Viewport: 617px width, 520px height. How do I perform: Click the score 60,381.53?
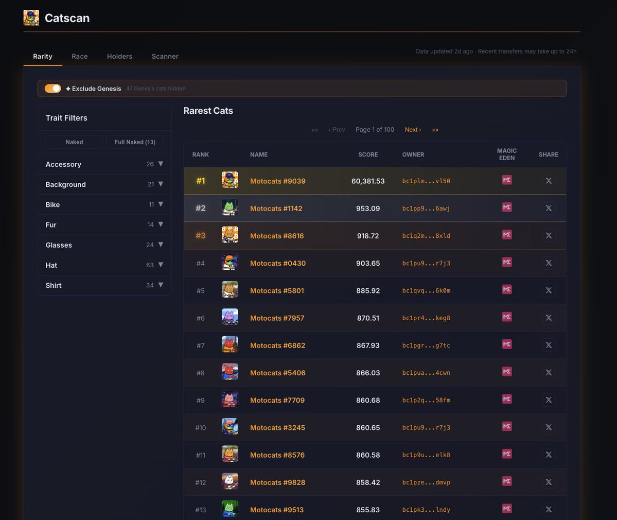click(368, 181)
